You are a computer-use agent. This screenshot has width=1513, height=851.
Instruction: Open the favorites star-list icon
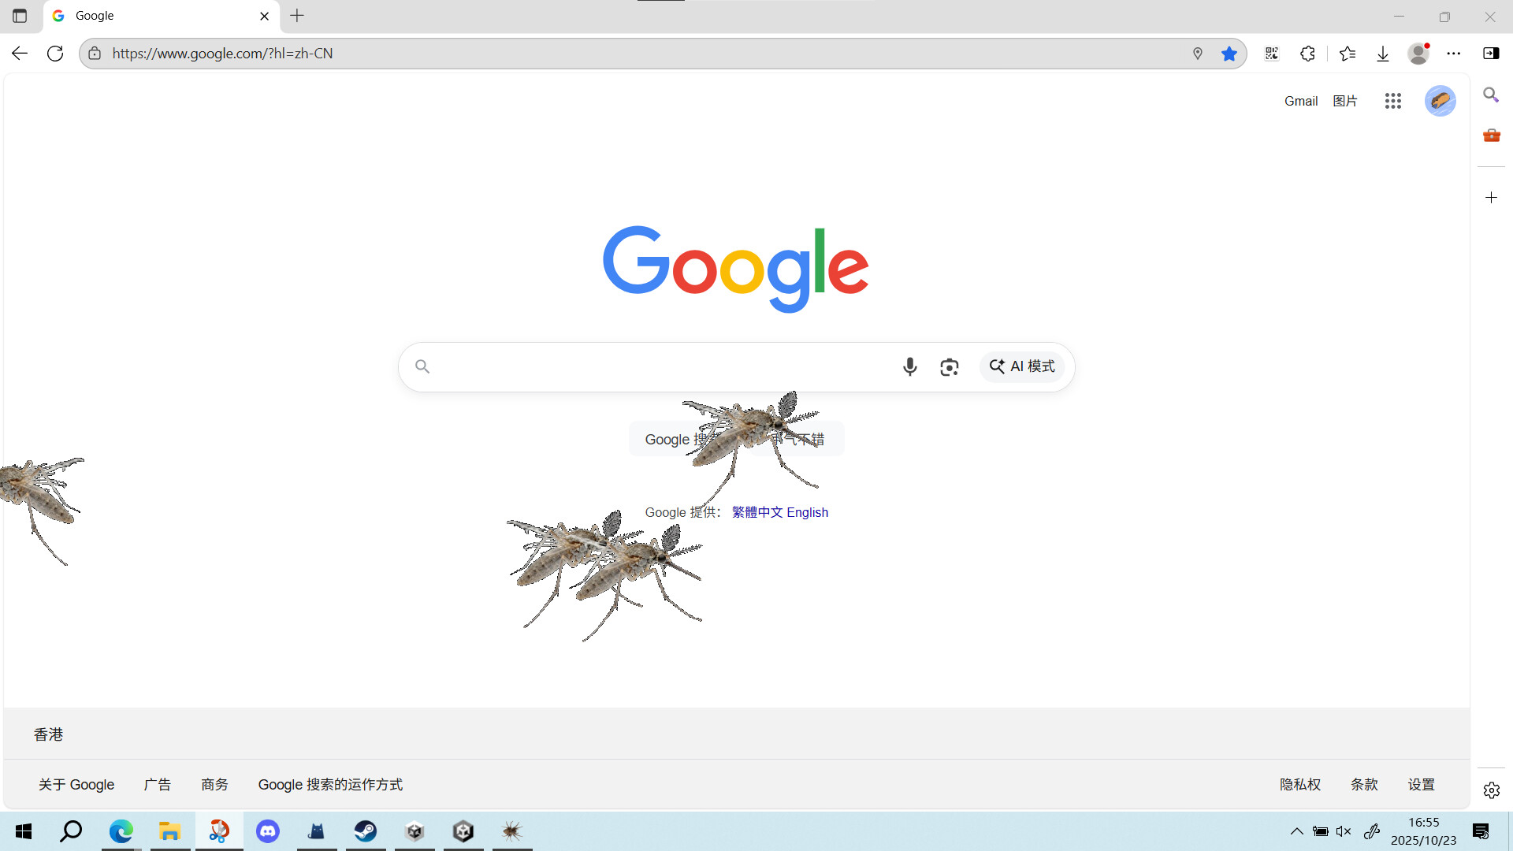[1348, 53]
